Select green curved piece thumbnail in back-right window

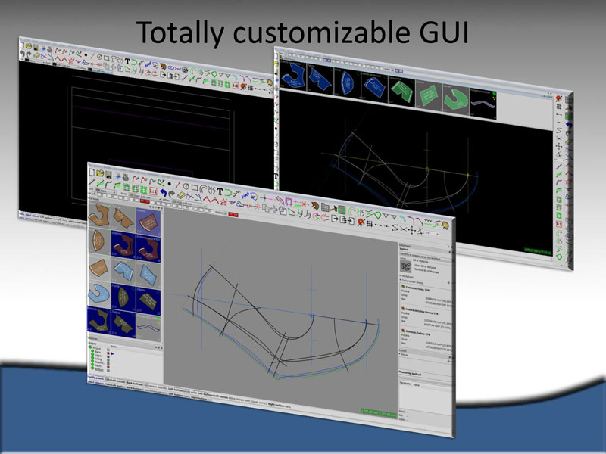(455, 99)
